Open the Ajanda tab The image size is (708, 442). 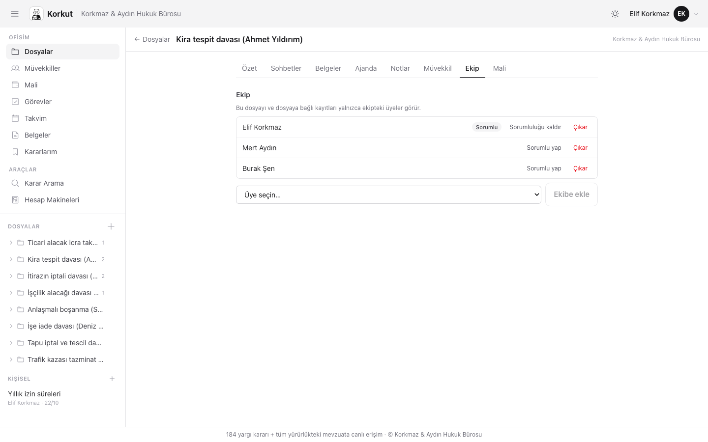pyautogui.click(x=366, y=68)
